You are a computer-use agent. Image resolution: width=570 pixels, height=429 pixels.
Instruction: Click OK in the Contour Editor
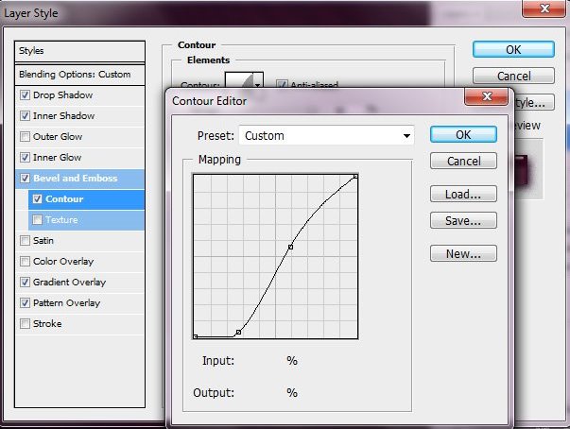pyautogui.click(x=463, y=134)
